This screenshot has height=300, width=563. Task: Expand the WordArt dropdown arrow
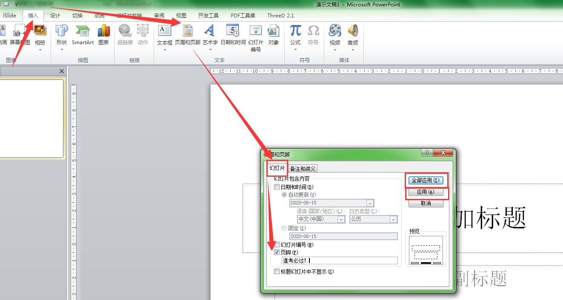click(210, 50)
